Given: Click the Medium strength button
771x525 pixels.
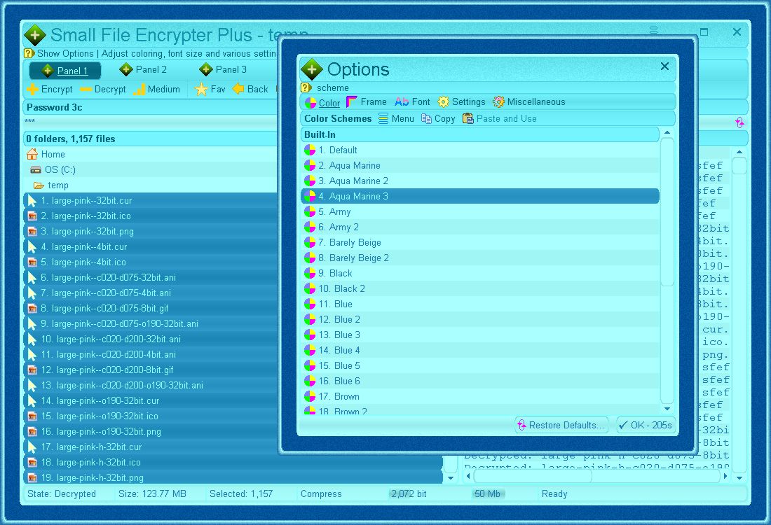Looking at the screenshot, I should click(157, 90).
